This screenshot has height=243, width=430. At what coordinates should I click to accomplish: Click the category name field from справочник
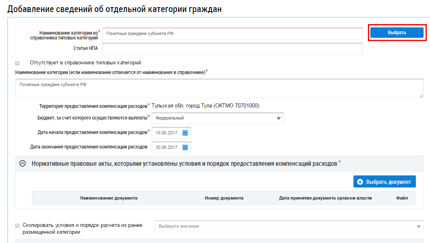click(232, 34)
